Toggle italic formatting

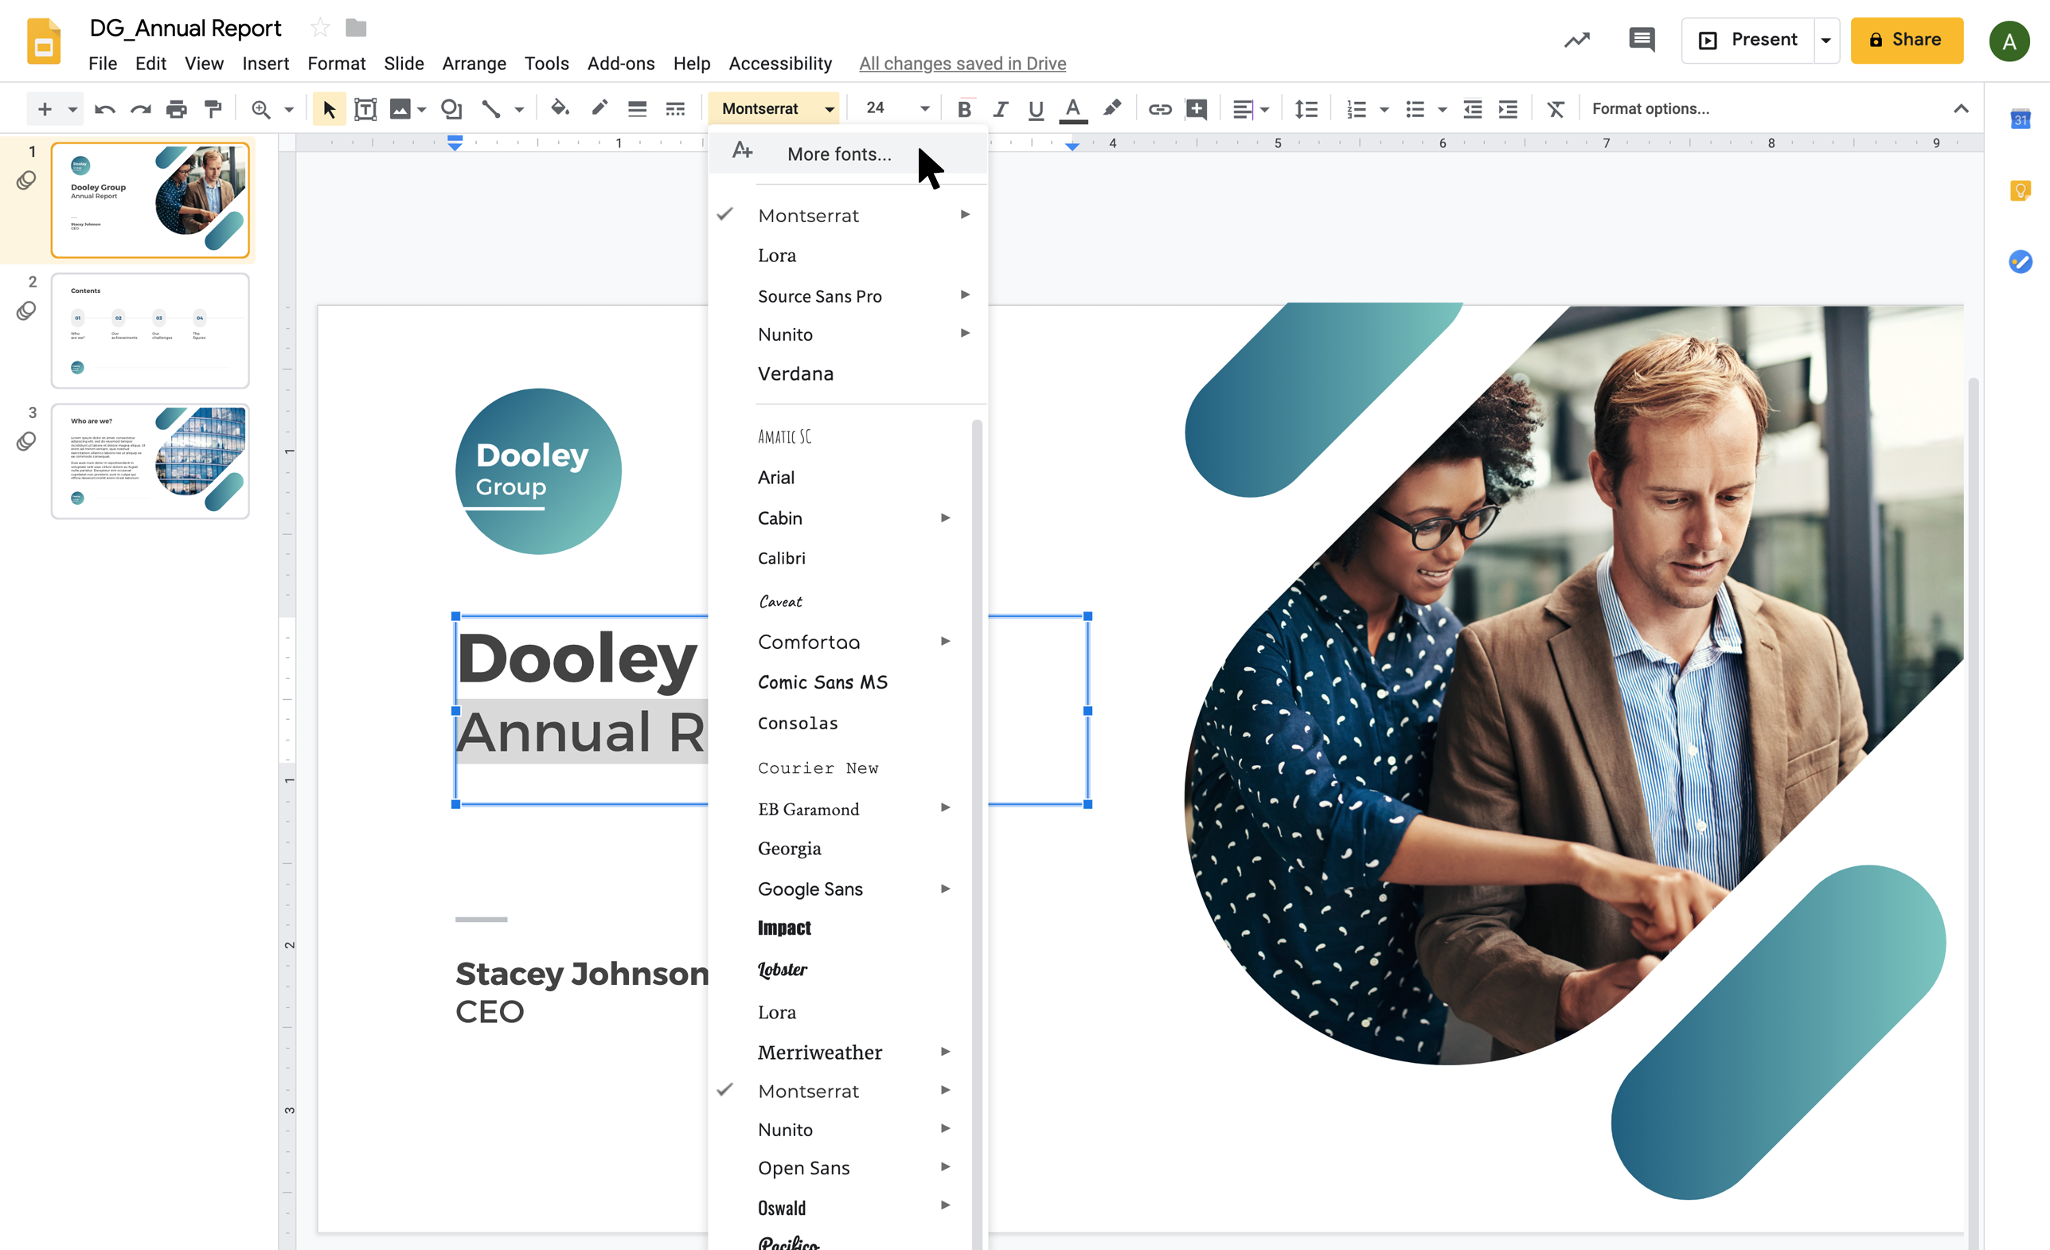[x=1000, y=108]
